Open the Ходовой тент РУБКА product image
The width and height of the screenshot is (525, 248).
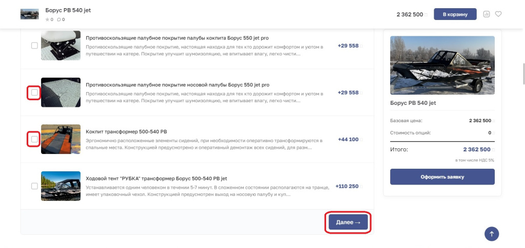point(61,186)
